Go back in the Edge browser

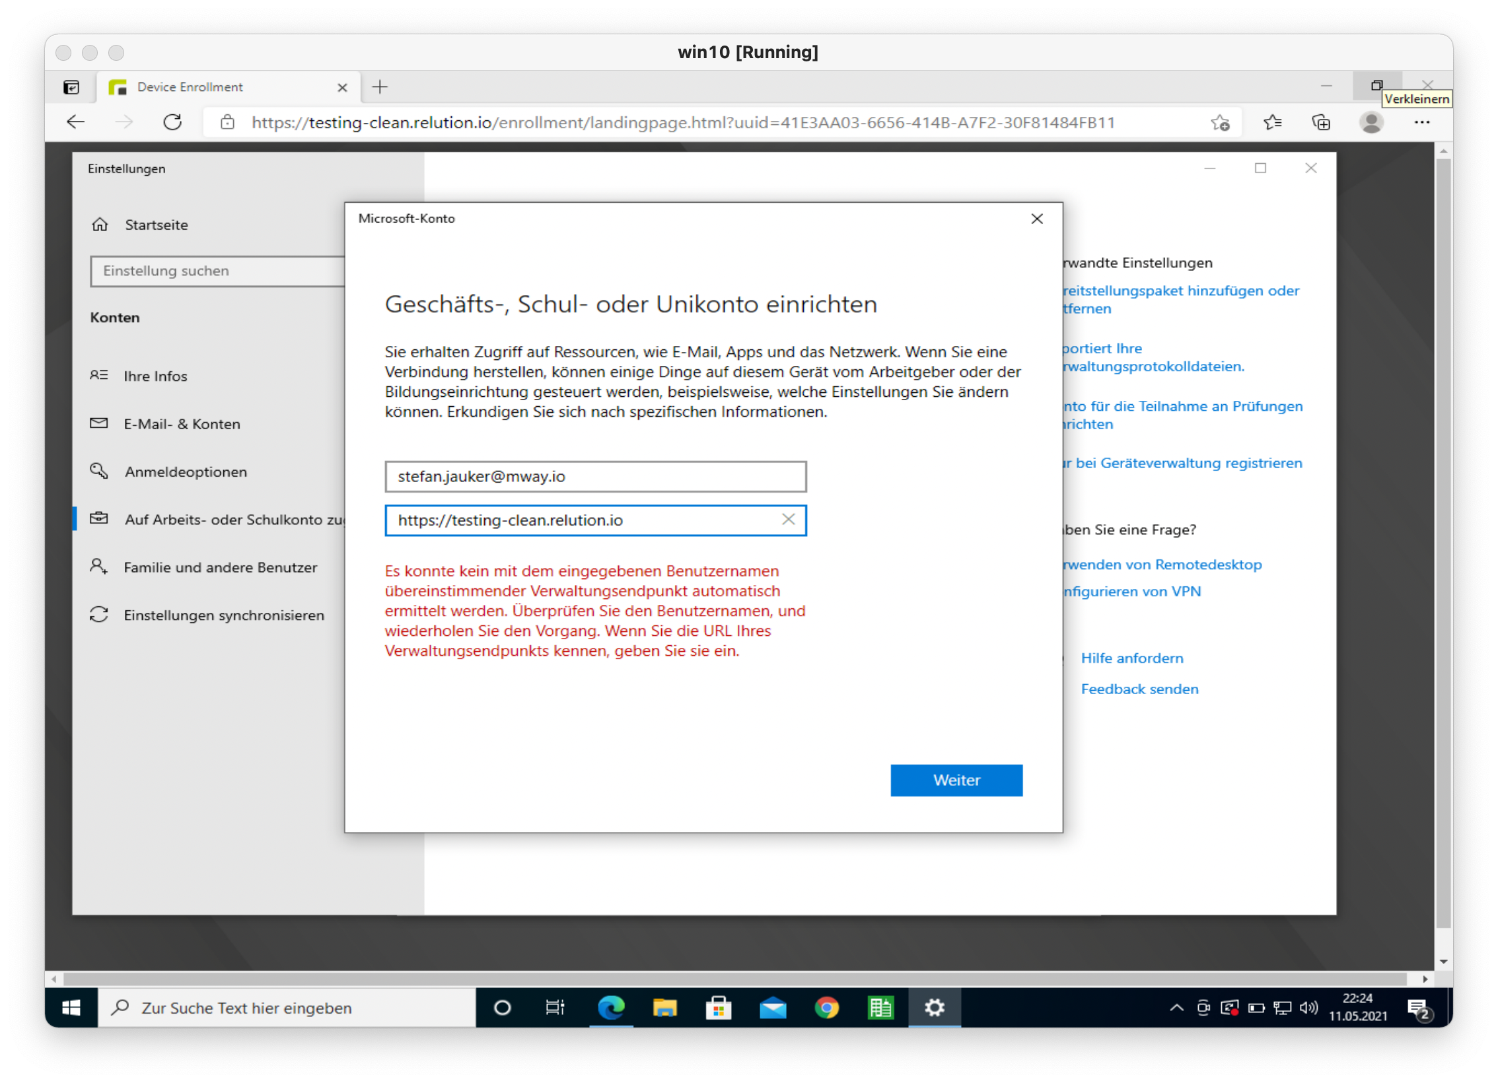point(76,122)
